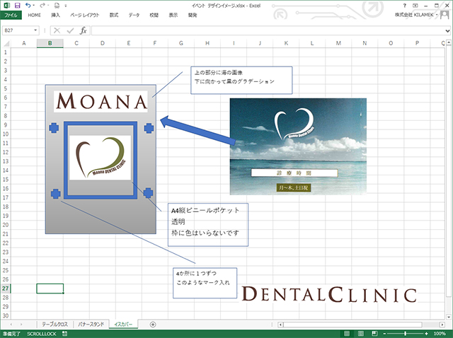This screenshot has height=338, width=453.
Task: Open the Name Box dropdown arrow
Action: [35, 30]
